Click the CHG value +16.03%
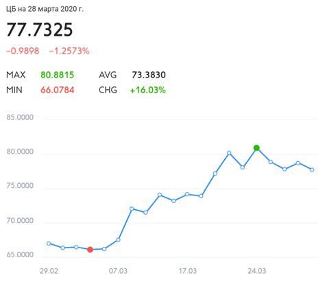The image size is (325, 286). tap(148, 90)
